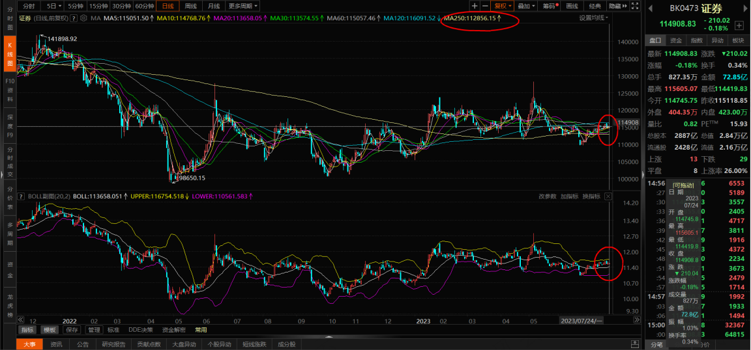Click the 模板 button
Viewport: 751px width, 350px height.
50,330
